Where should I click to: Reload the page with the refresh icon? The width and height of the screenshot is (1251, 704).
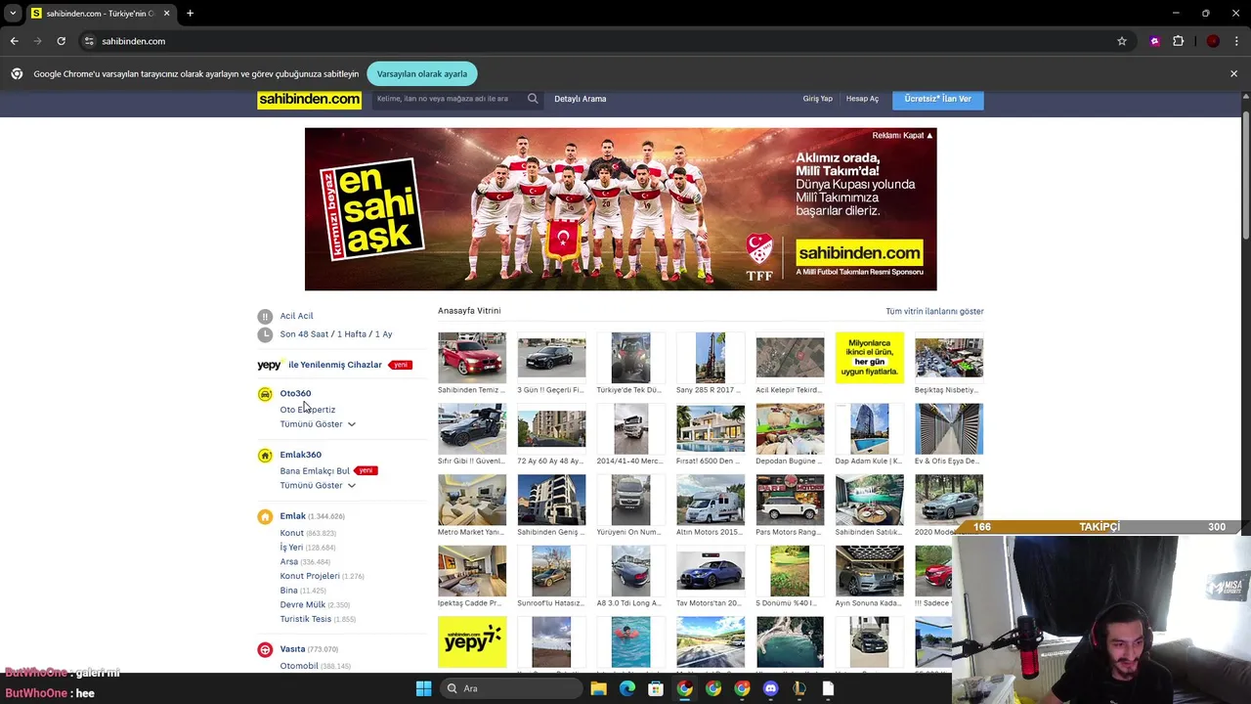pos(61,41)
